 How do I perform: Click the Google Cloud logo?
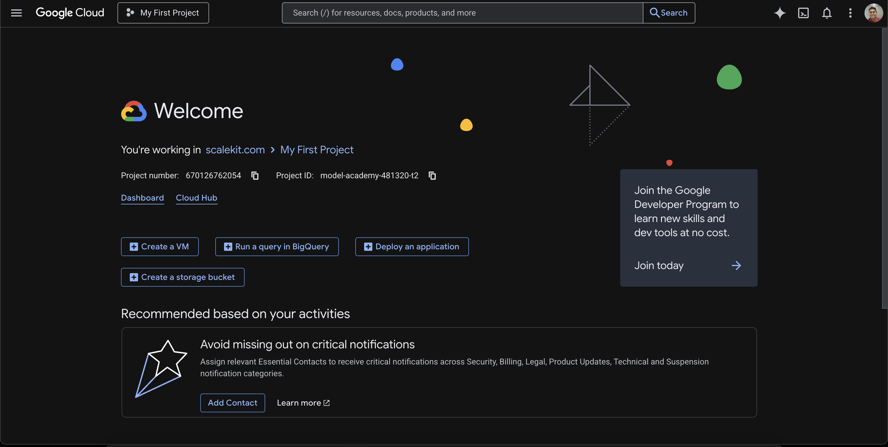70,12
